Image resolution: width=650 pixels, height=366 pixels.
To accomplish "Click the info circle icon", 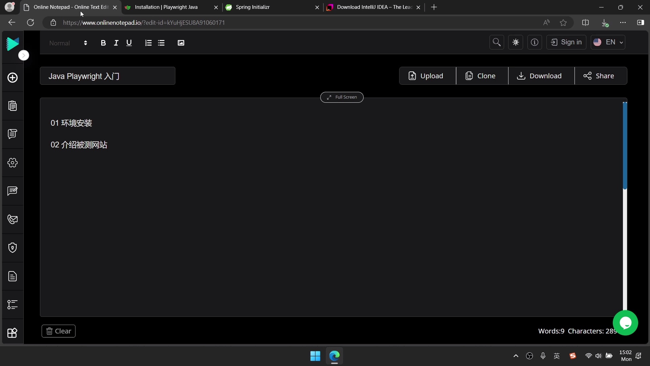I will (535, 42).
